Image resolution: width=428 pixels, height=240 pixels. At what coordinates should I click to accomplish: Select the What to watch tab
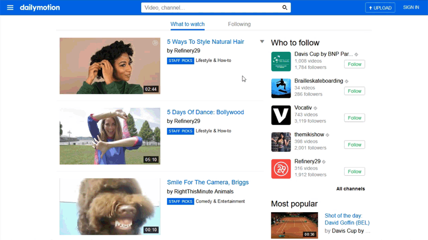(187, 24)
